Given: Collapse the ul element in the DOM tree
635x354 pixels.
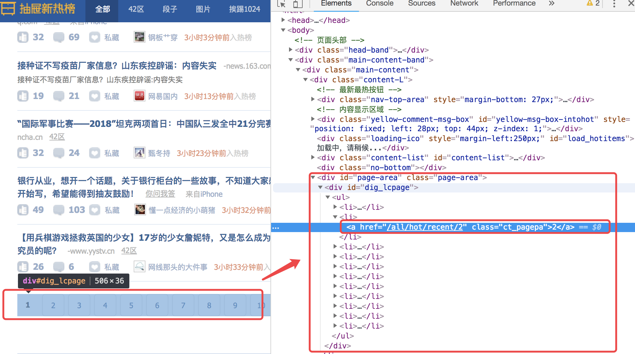Looking at the screenshot, I should [328, 197].
